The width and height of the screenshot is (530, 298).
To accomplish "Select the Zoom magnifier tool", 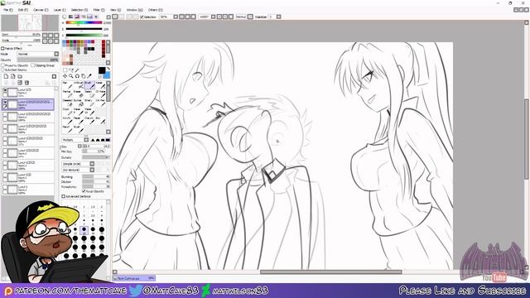I will (71, 76).
